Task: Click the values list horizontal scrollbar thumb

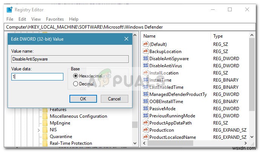Action: (x=170, y=143)
